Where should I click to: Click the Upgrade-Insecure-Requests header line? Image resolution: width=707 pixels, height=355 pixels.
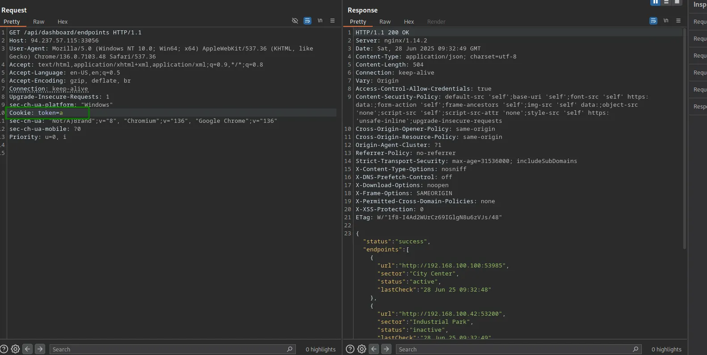(x=59, y=97)
